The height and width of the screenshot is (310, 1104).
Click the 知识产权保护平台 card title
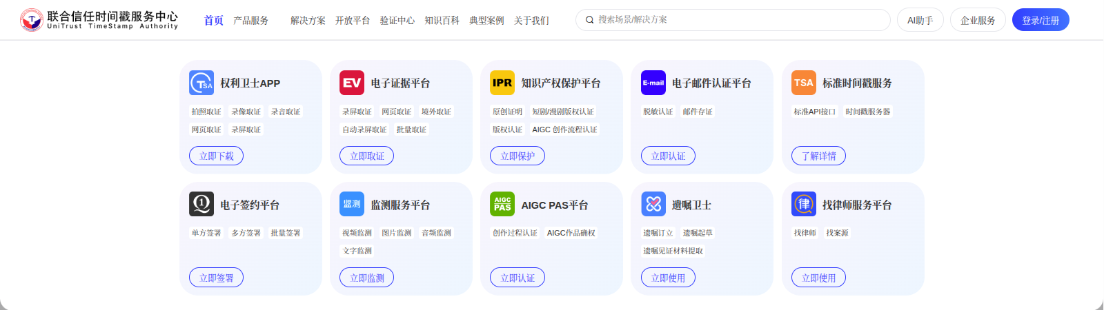[x=561, y=83]
